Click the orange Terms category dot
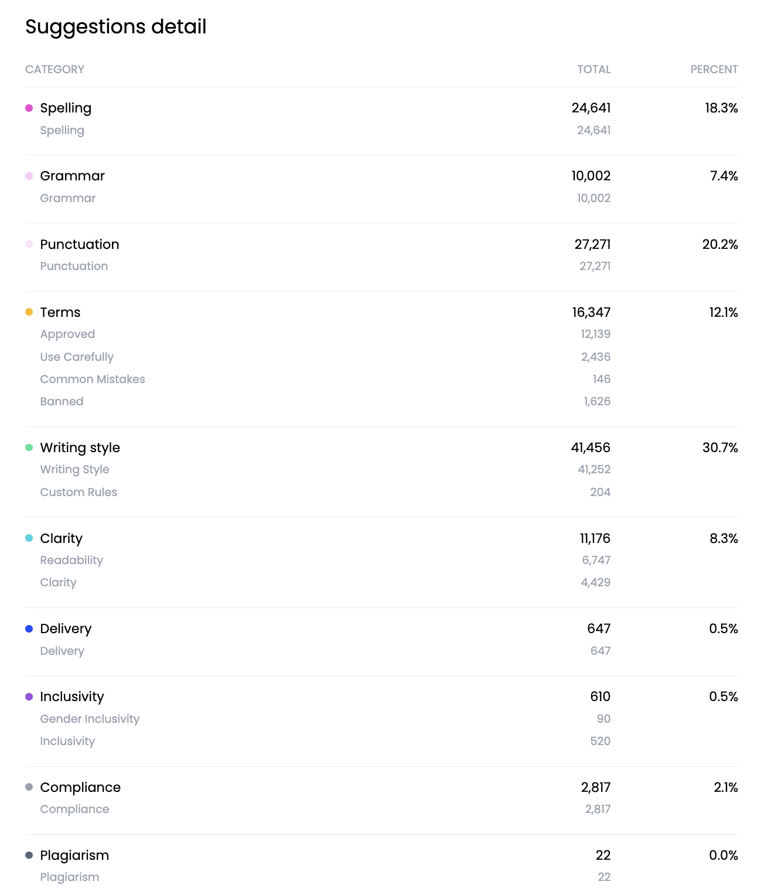778x895 pixels. pos(29,312)
